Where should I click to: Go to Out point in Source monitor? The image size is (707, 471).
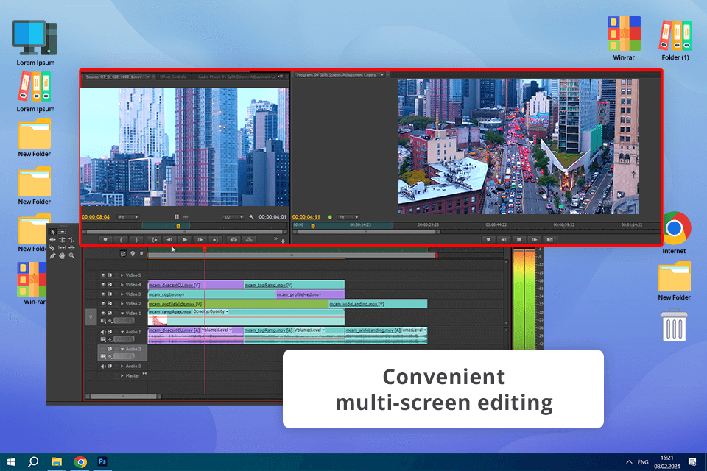pos(216,240)
